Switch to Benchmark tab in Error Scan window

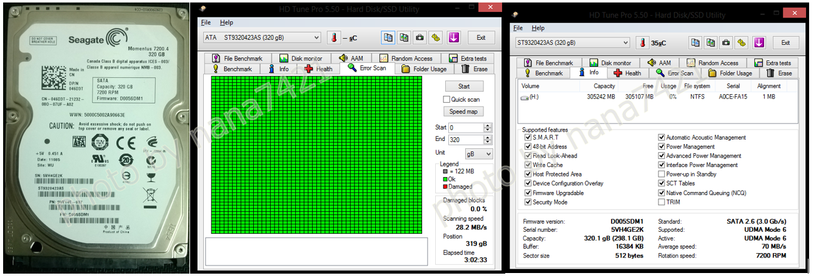[233, 69]
